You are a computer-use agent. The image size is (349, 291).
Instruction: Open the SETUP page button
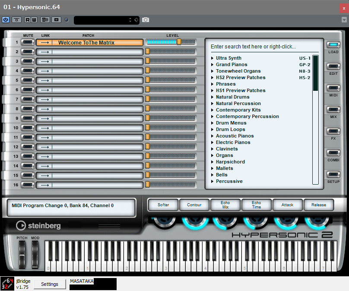pos(333,174)
